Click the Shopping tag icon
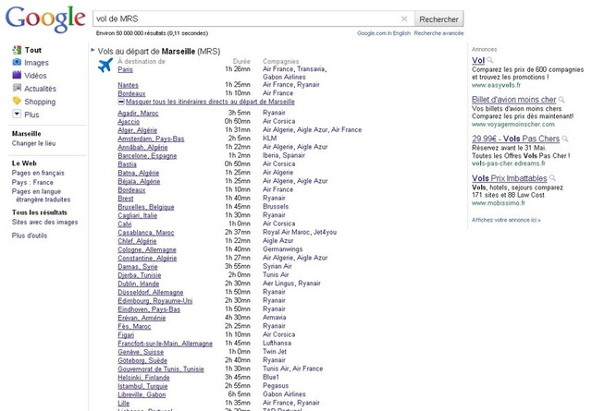This screenshot has height=411, width=592. [x=17, y=102]
